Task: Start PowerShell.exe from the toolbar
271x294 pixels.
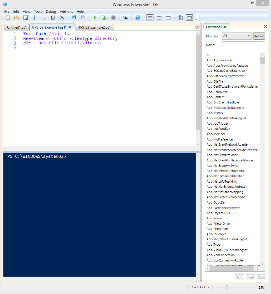Action: pyautogui.click(x=138, y=18)
